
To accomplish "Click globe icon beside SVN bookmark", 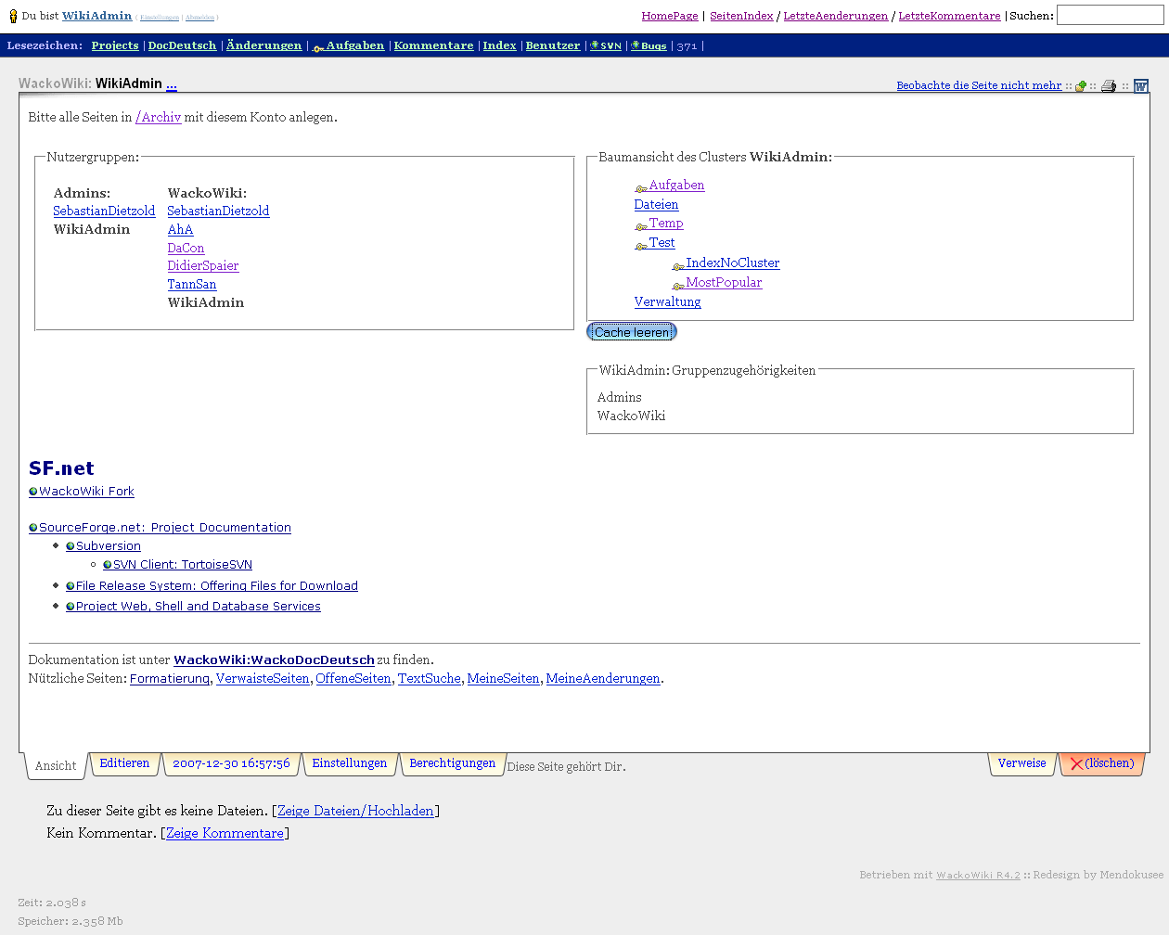I will pyautogui.click(x=595, y=46).
